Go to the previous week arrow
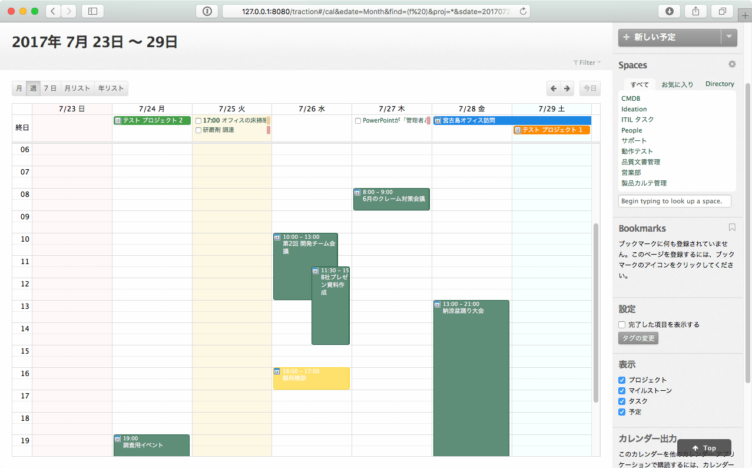The image size is (752, 468). click(554, 88)
